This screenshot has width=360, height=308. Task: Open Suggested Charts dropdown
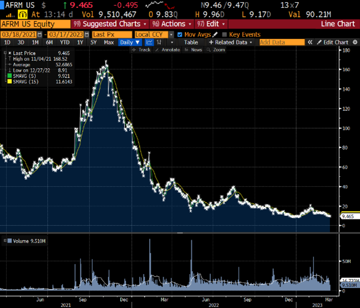tap(110, 24)
